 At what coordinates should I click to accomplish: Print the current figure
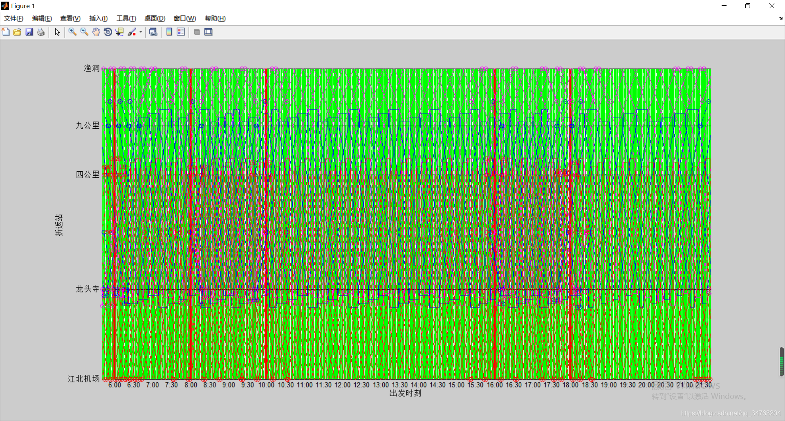[x=41, y=32]
